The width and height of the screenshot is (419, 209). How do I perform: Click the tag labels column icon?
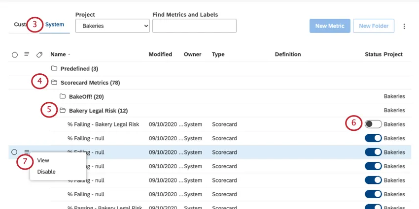39,55
